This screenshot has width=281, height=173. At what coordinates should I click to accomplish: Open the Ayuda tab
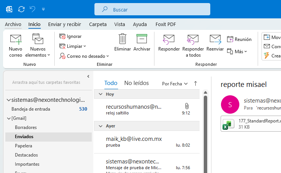pos(140,24)
